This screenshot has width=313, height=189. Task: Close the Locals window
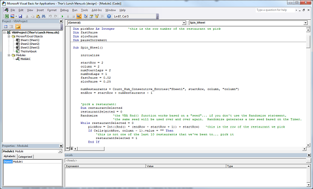(x=309, y=155)
